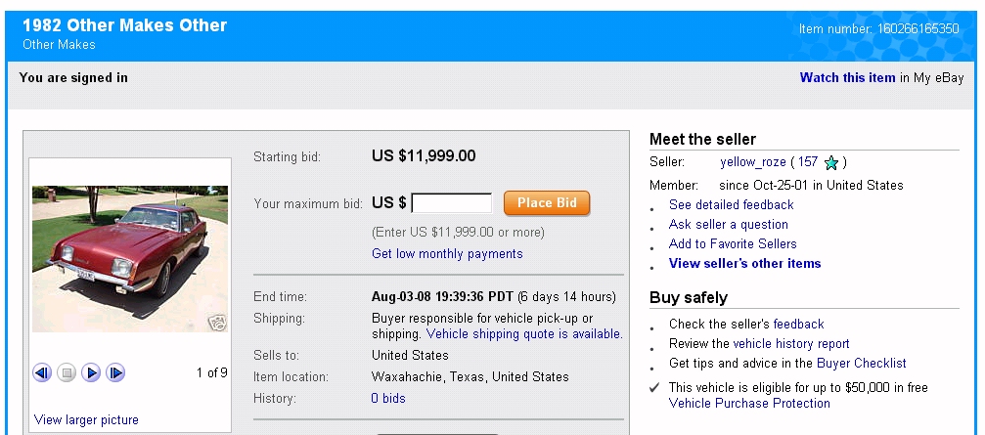Open Get low monthly payments link

click(447, 253)
